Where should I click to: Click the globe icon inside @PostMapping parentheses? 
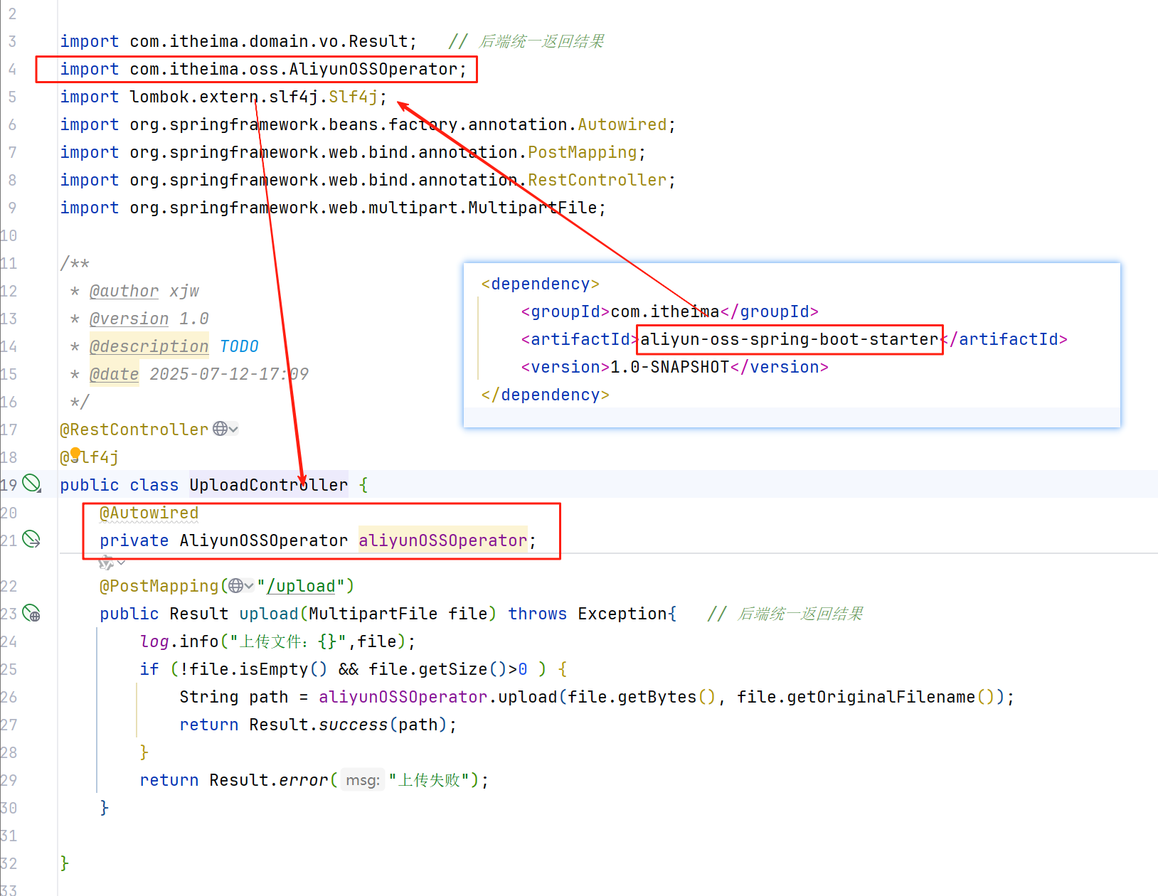pos(235,586)
